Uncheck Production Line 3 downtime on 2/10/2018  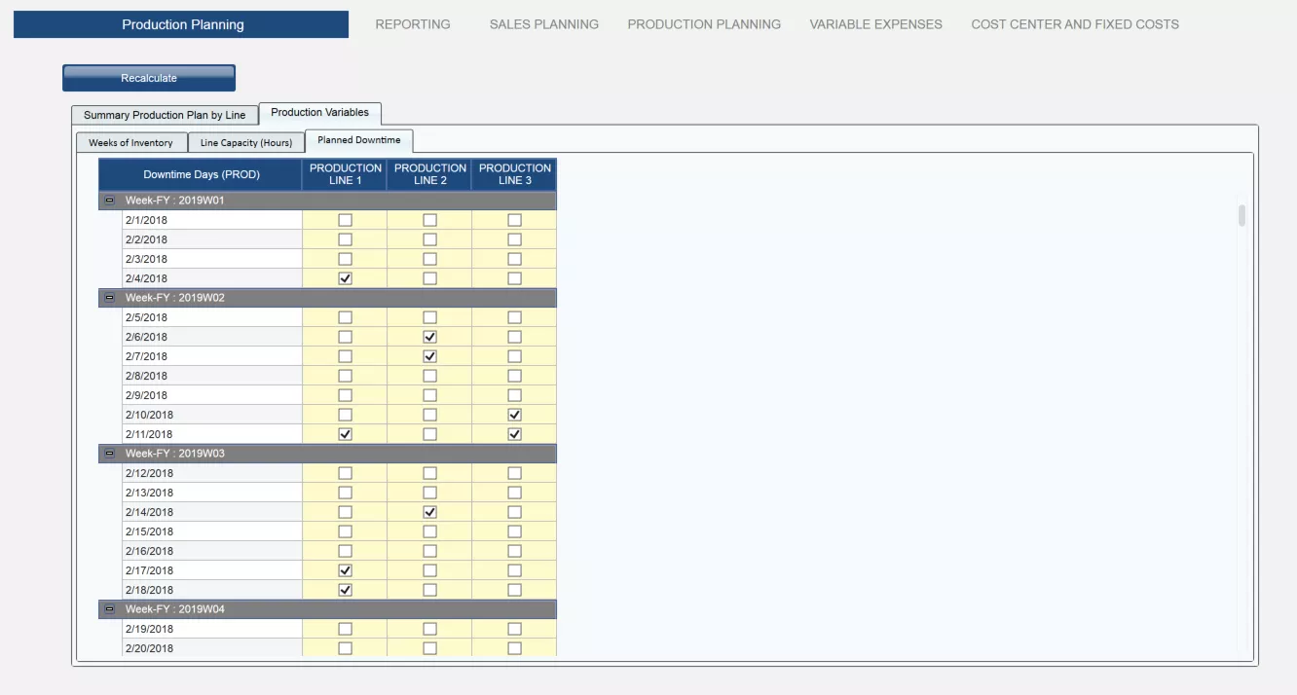[x=514, y=415]
